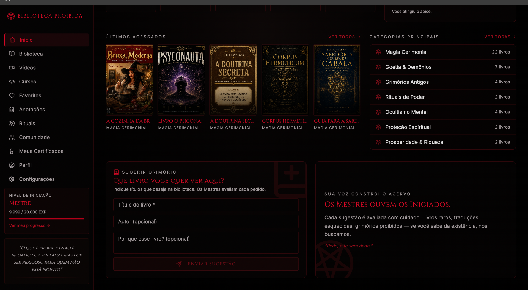The height and width of the screenshot is (290, 528).
Task: Open the Psyconauta book cover
Action: 181,80
